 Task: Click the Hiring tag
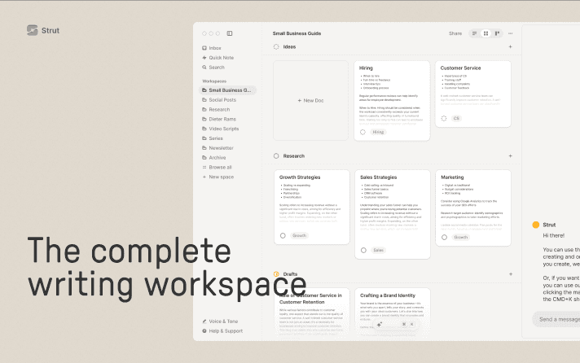coord(378,132)
